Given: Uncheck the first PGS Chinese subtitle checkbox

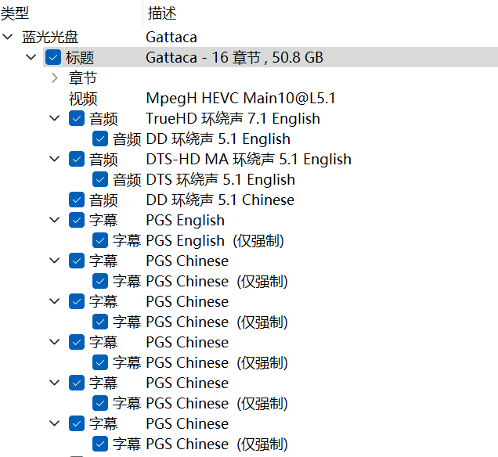Looking at the screenshot, I should (x=77, y=261).
